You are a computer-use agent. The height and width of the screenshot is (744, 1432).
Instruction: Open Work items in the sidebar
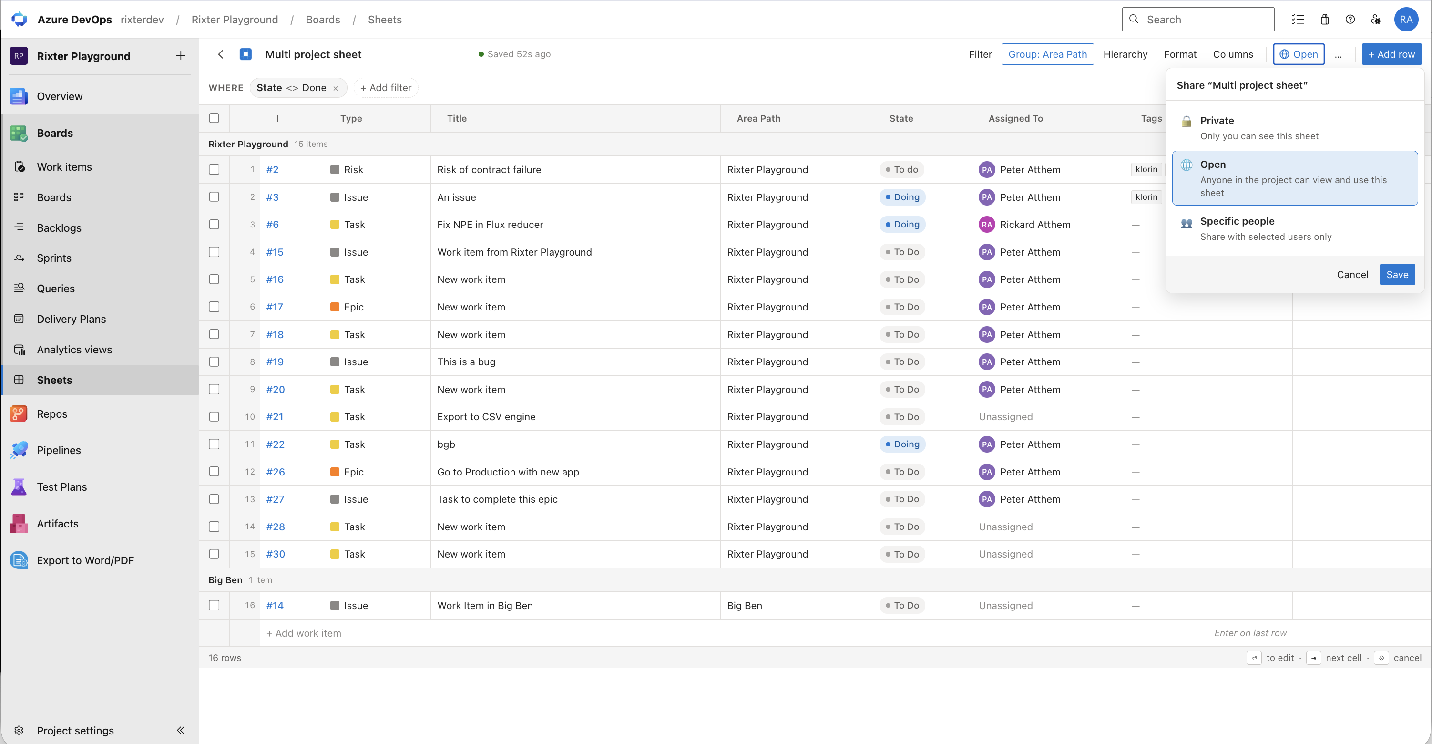point(101,167)
